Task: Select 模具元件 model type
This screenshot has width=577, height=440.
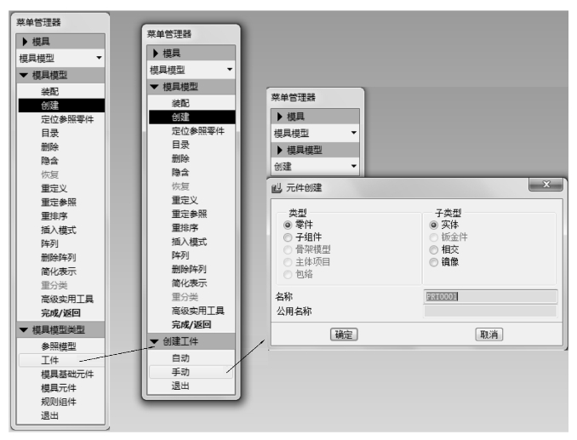Action: (59, 388)
